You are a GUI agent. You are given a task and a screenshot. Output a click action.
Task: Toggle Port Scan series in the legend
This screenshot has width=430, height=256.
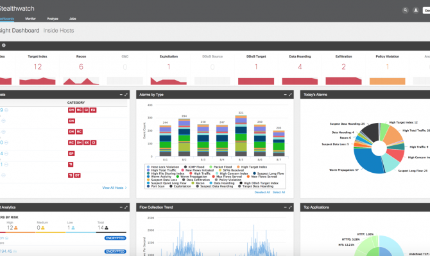[x=156, y=186]
